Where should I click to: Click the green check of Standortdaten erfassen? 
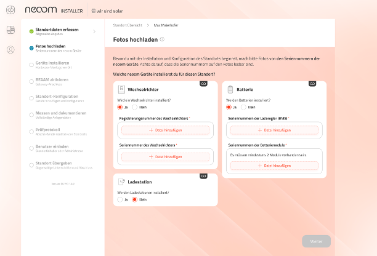(x=31, y=31)
